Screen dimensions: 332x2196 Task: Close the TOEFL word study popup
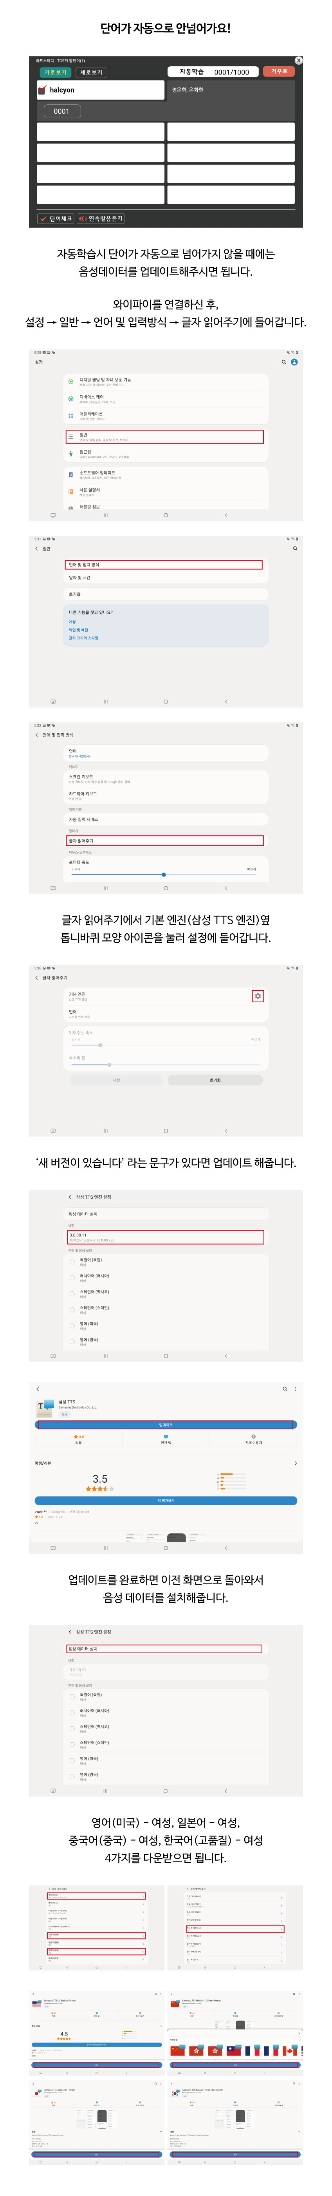(x=298, y=60)
